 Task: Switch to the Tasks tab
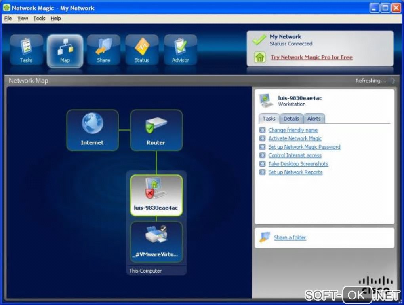[269, 119]
